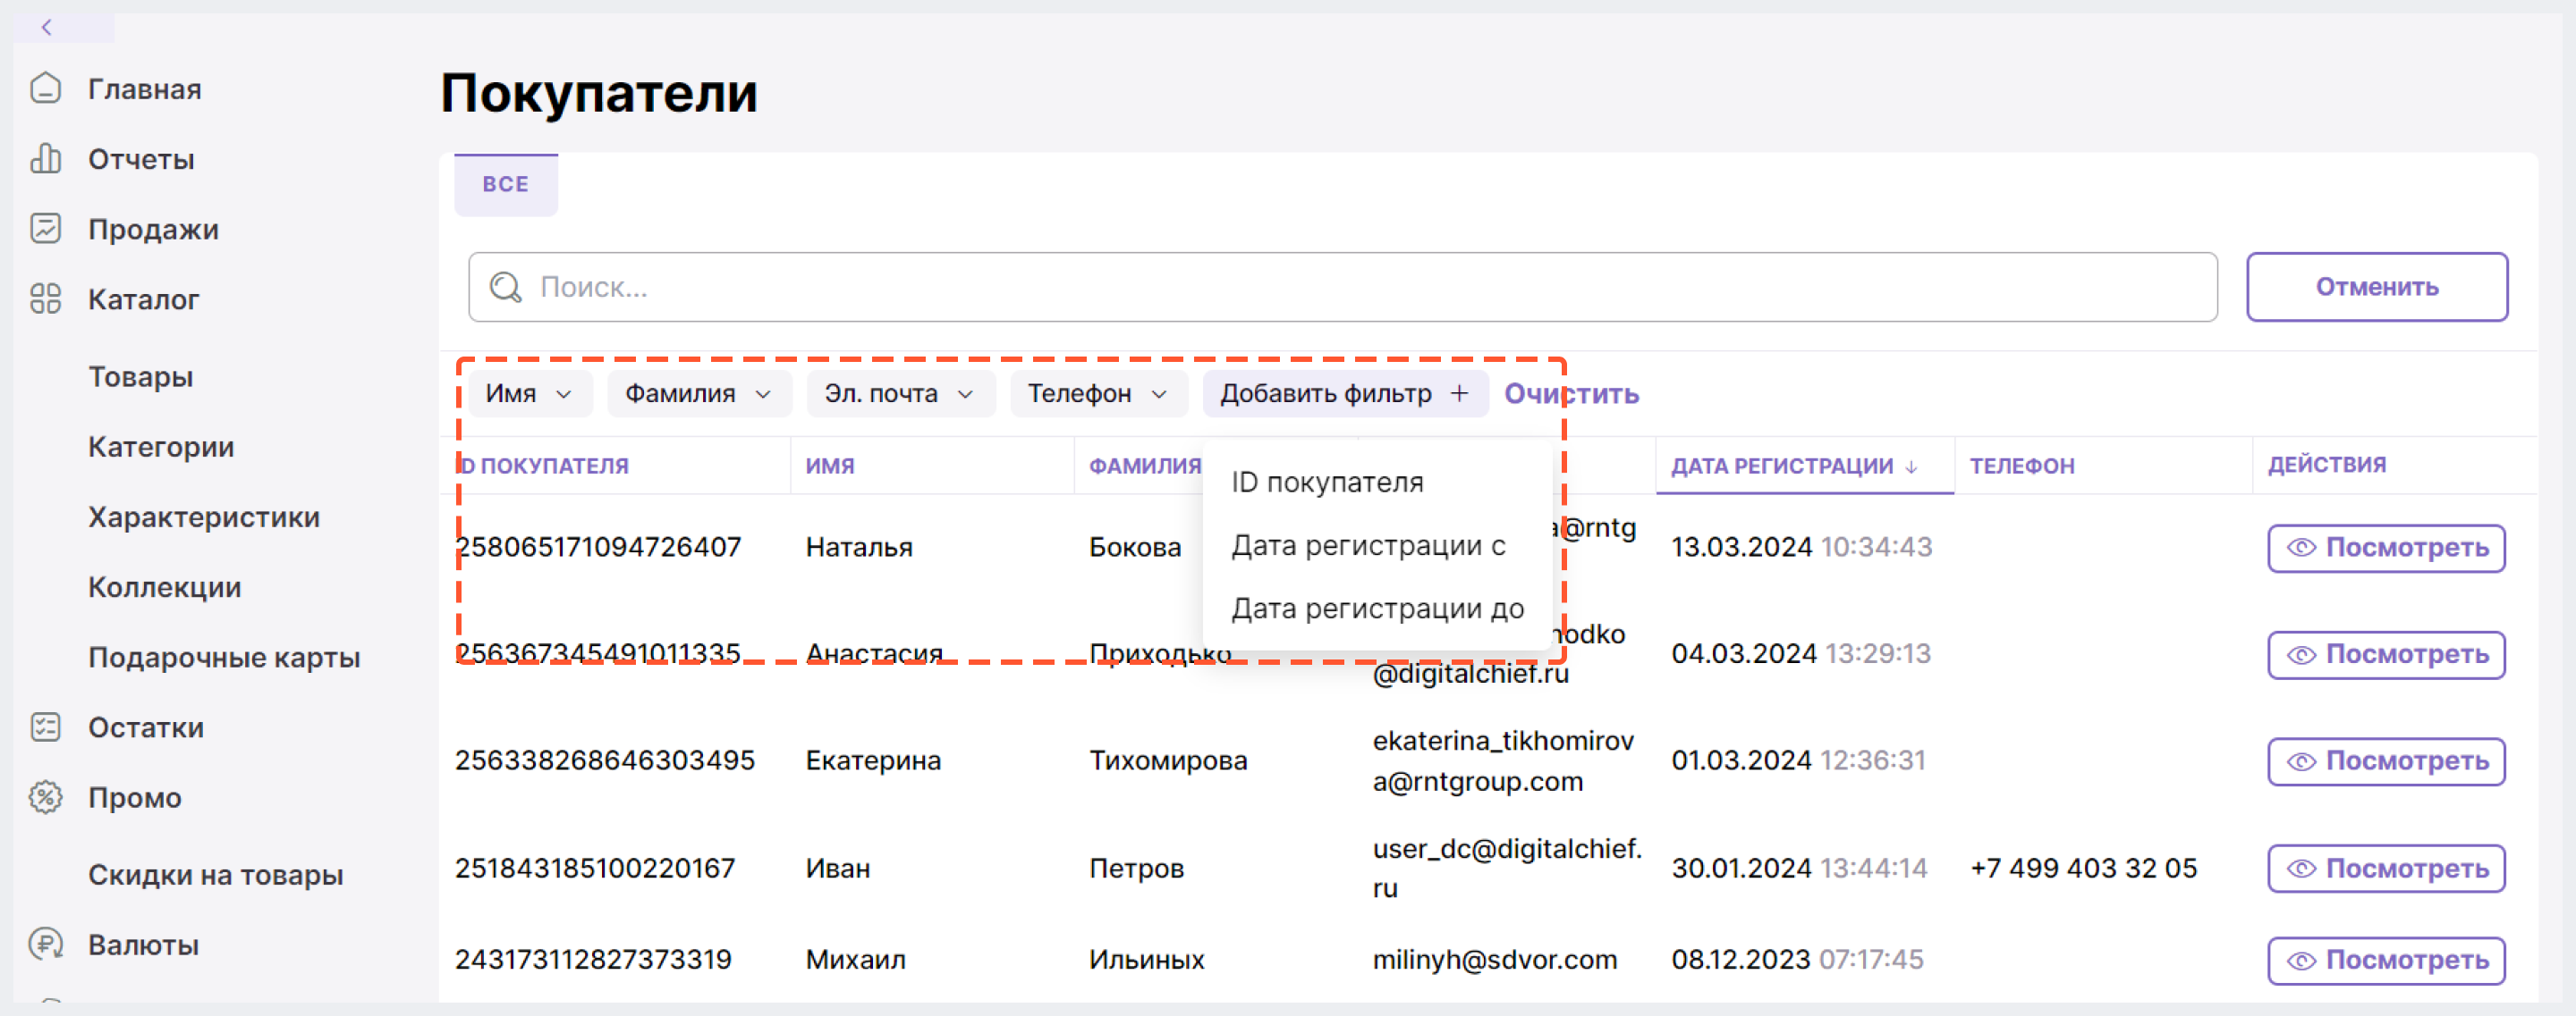The height and width of the screenshot is (1016, 2576).
Task: Click eye icon in Михаил row
Action: pyautogui.click(x=2301, y=960)
